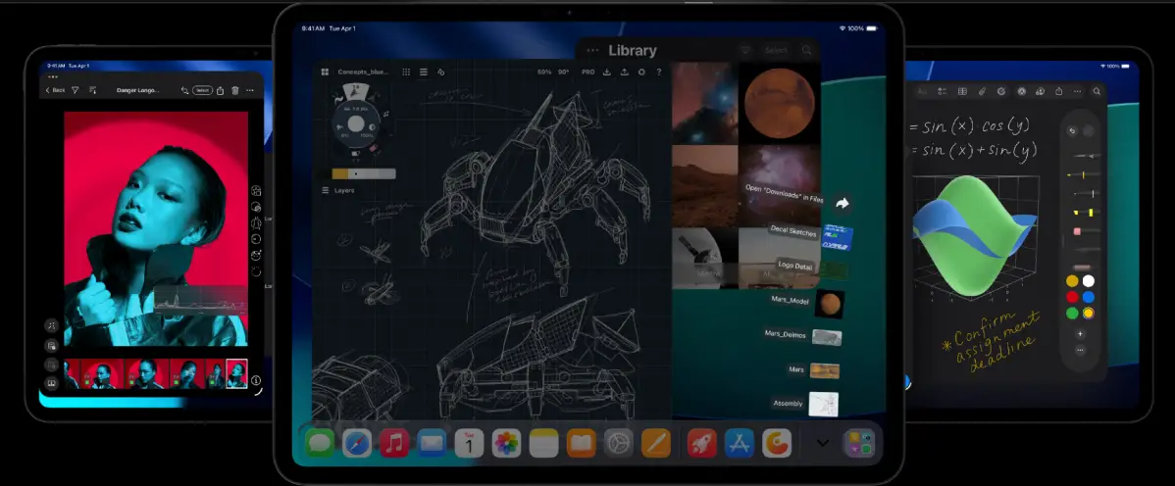1175x486 pixels.
Task: Toggle the dot grid option in Concepts
Action: coord(406,72)
